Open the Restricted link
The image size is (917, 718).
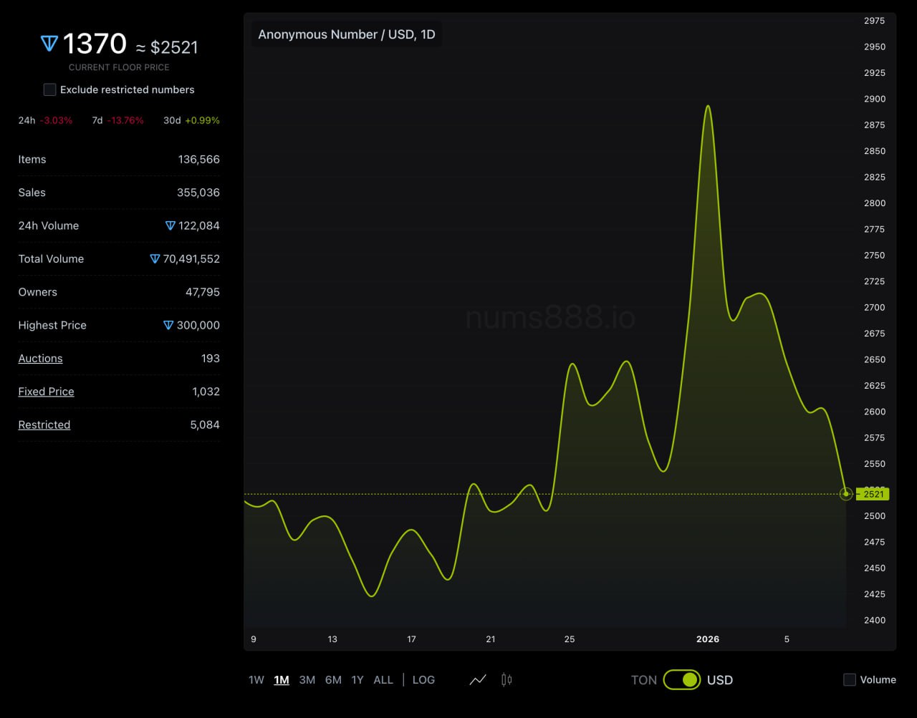click(x=44, y=425)
